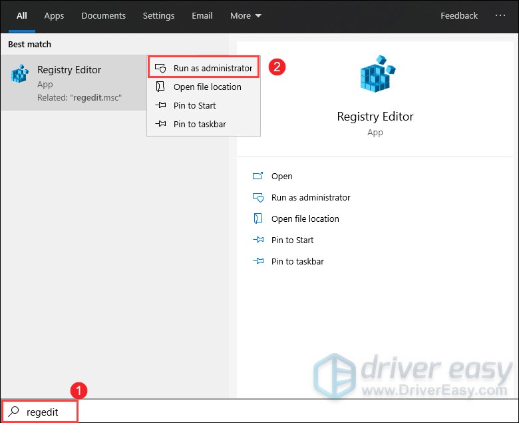Image resolution: width=519 pixels, height=423 pixels.
Task: Choose Pin to taskbar in context menu
Action: (204, 124)
